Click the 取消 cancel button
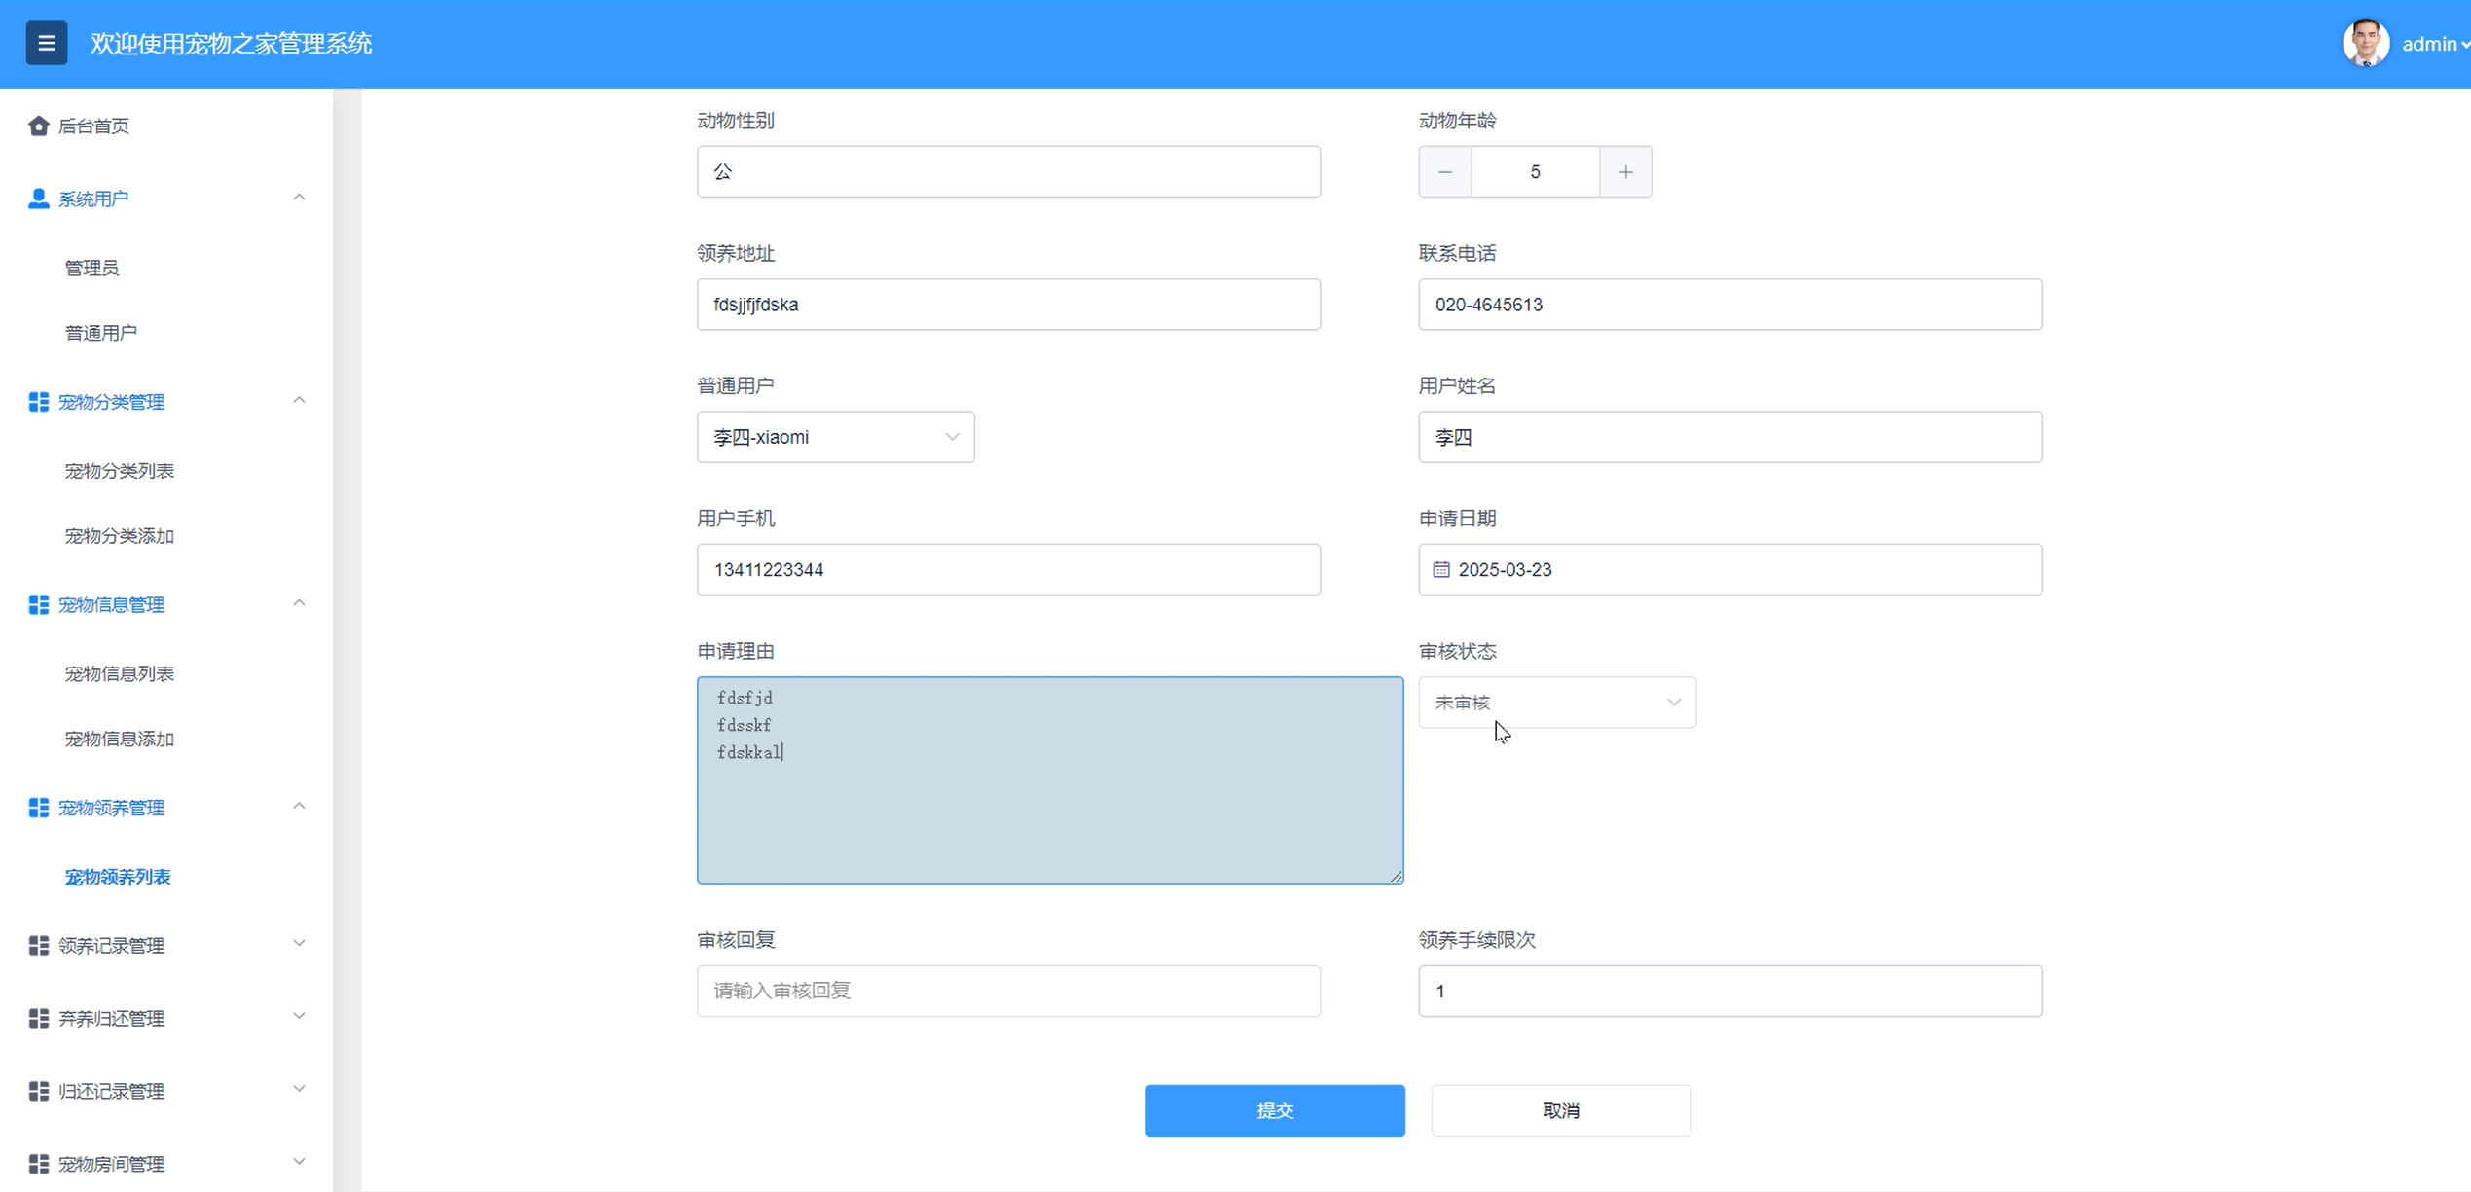 point(1560,1110)
